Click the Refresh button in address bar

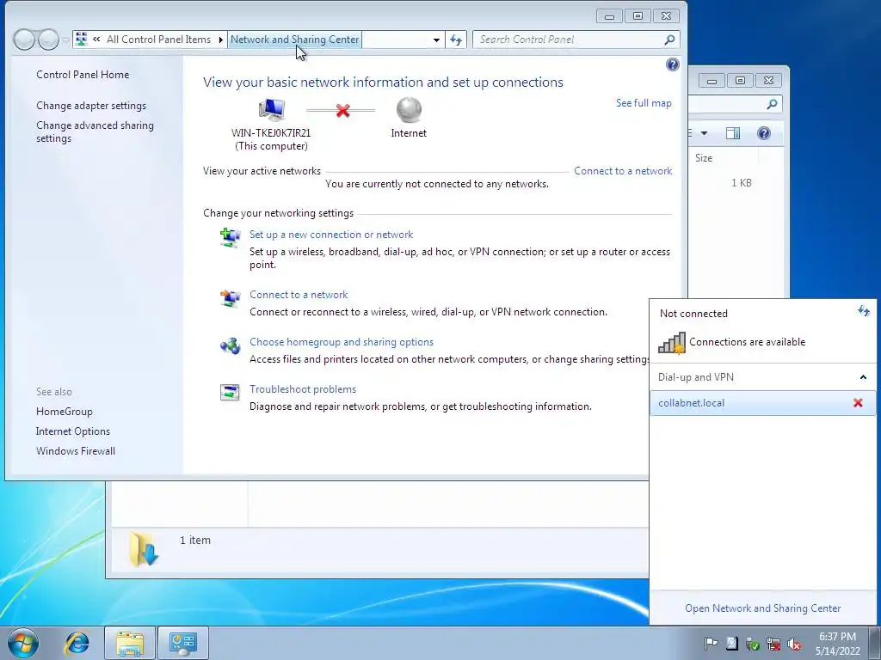click(456, 40)
